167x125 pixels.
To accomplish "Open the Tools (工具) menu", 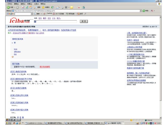I will point(36,4).
